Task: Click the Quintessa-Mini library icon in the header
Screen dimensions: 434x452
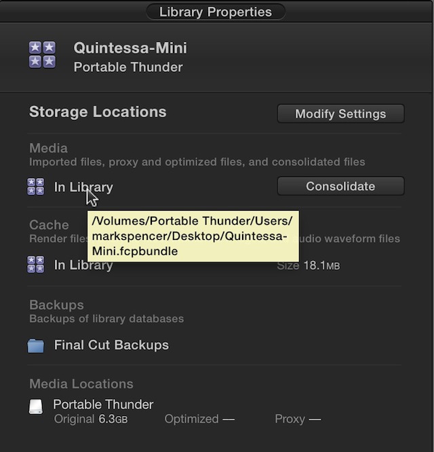Action: (42, 54)
